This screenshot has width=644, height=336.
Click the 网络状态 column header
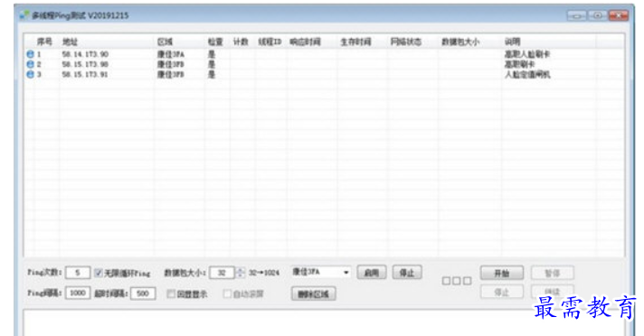pyautogui.click(x=406, y=42)
